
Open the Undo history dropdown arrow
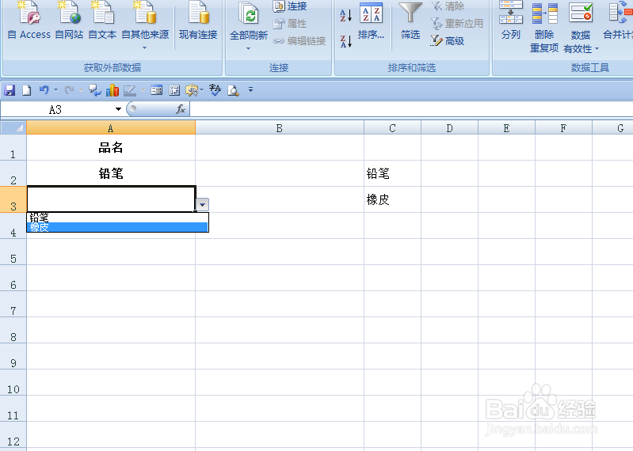(55, 90)
